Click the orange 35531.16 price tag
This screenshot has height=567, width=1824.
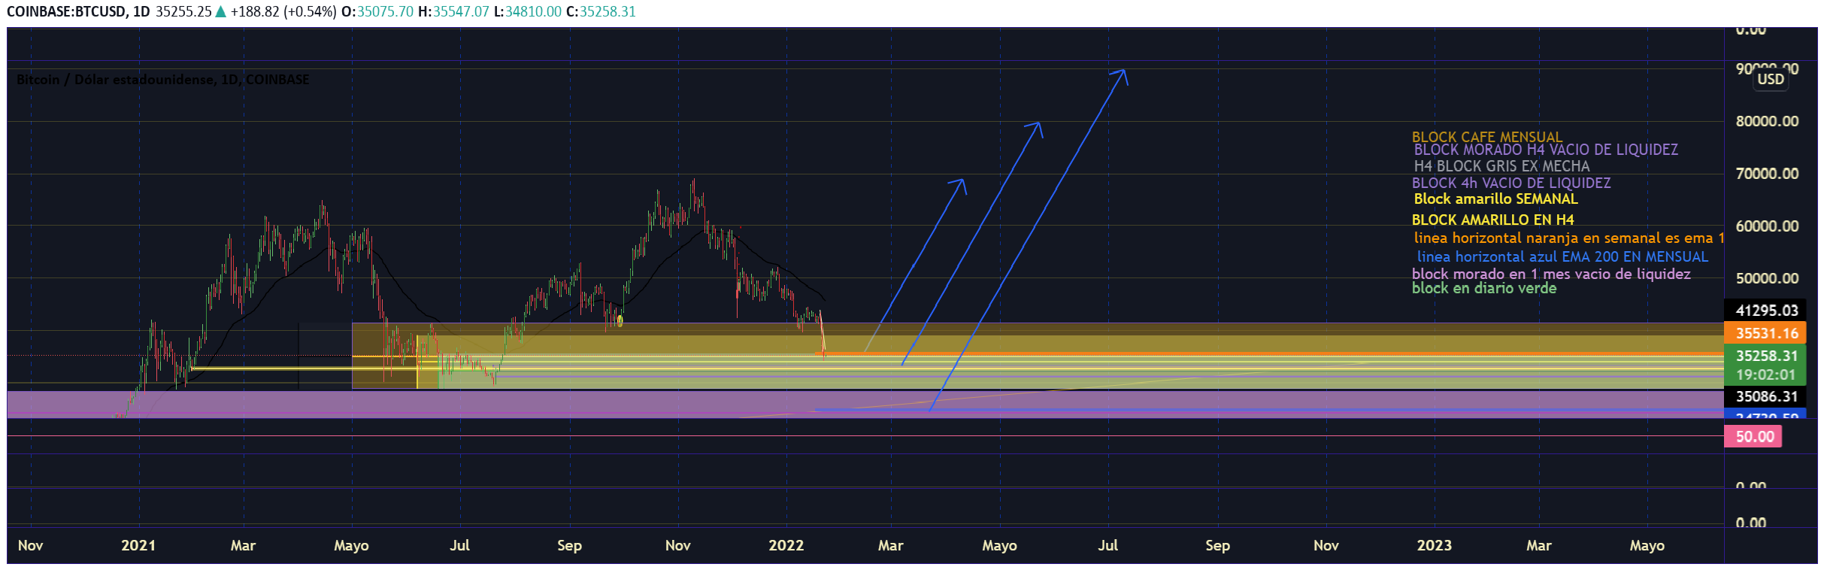tap(1765, 333)
